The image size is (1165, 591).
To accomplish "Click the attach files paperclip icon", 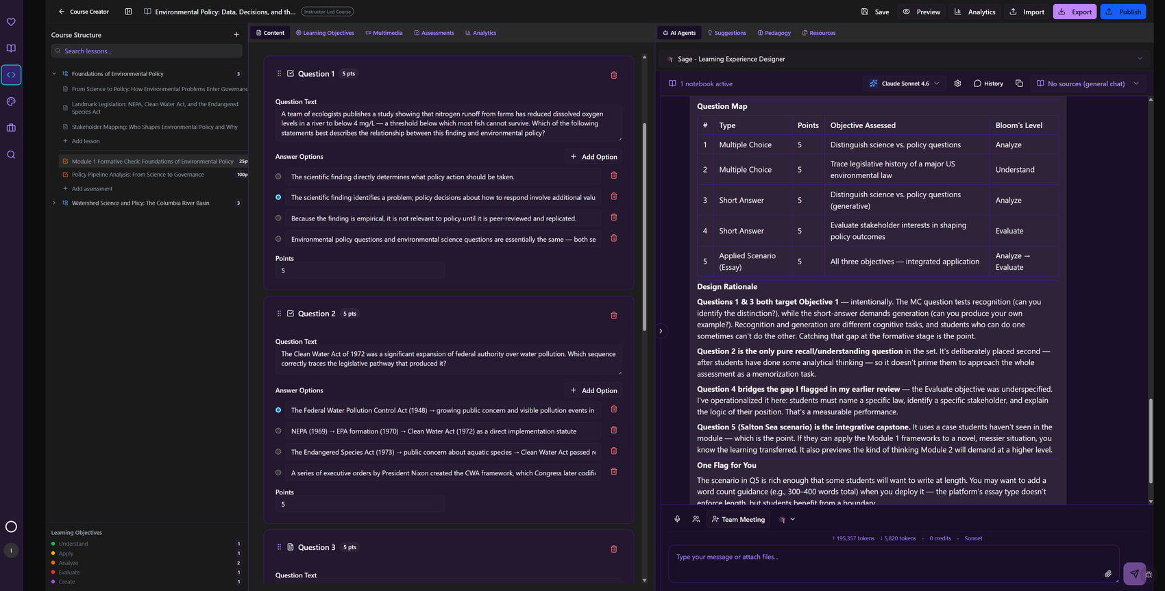I will 1108,574.
